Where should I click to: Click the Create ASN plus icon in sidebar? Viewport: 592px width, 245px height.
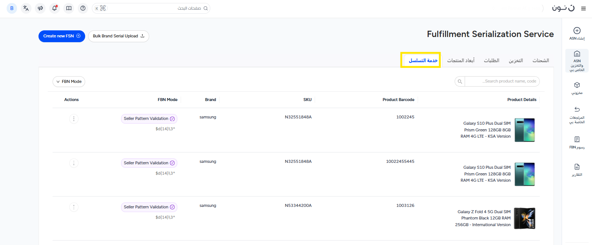point(577,31)
